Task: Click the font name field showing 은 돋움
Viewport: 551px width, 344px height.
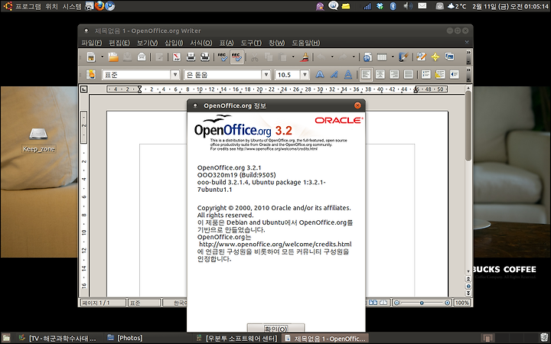Action: (223, 75)
